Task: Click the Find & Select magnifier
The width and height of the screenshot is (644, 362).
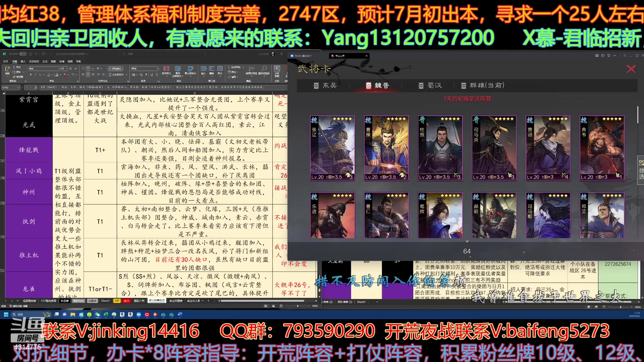Action: (x=264, y=68)
